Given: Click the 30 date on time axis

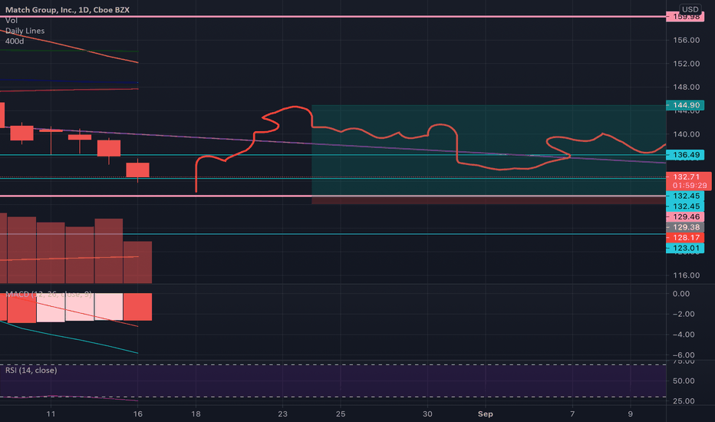Looking at the screenshot, I should [x=427, y=414].
